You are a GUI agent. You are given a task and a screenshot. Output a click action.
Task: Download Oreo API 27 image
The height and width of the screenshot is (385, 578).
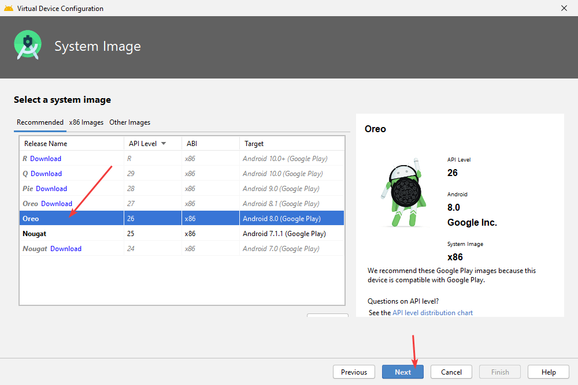pos(57,204)
